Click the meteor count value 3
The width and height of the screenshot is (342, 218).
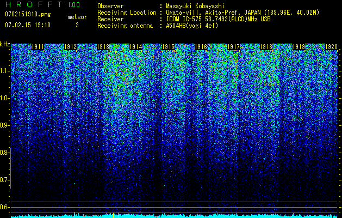77,25
